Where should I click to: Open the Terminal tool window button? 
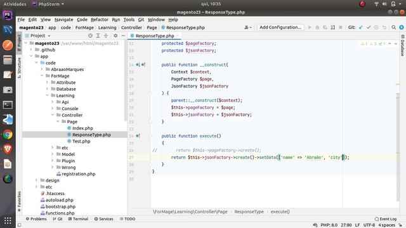78,218
